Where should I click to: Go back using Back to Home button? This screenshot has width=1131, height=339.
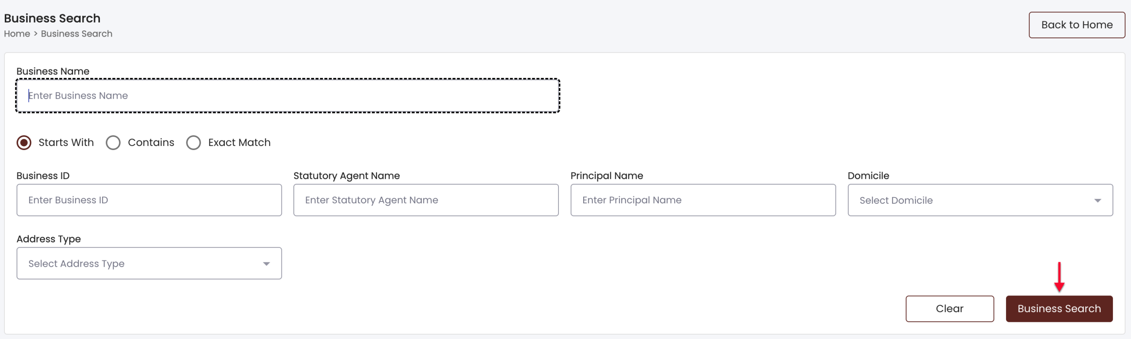tap(1077, 25)
